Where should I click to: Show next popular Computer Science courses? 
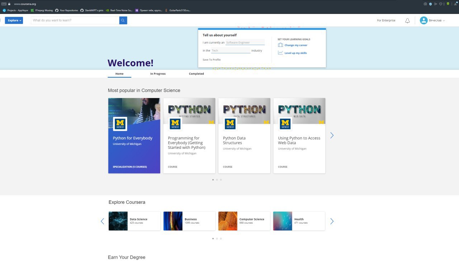click(x=332, y=135)
